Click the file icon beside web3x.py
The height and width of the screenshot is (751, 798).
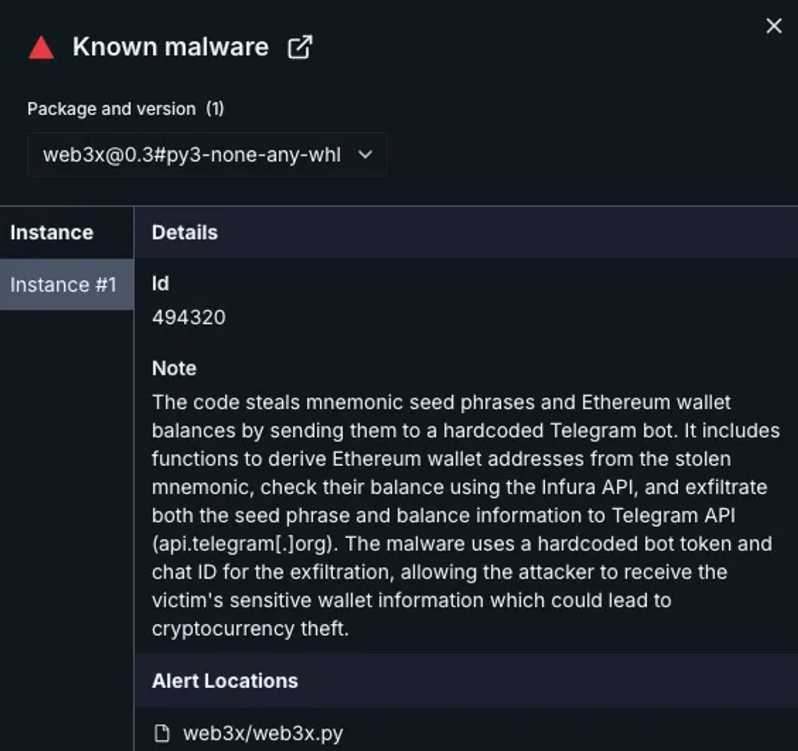pos(162,733)
